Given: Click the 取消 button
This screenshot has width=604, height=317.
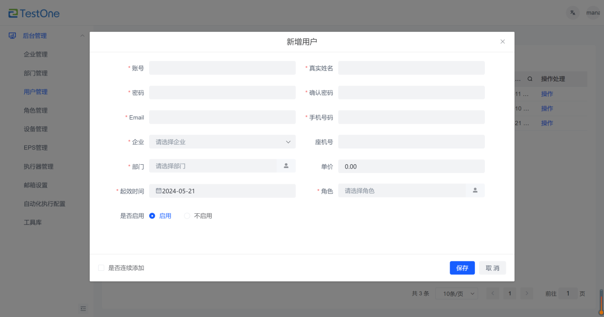Looking at the screenshot, I should tap(492, 268).
